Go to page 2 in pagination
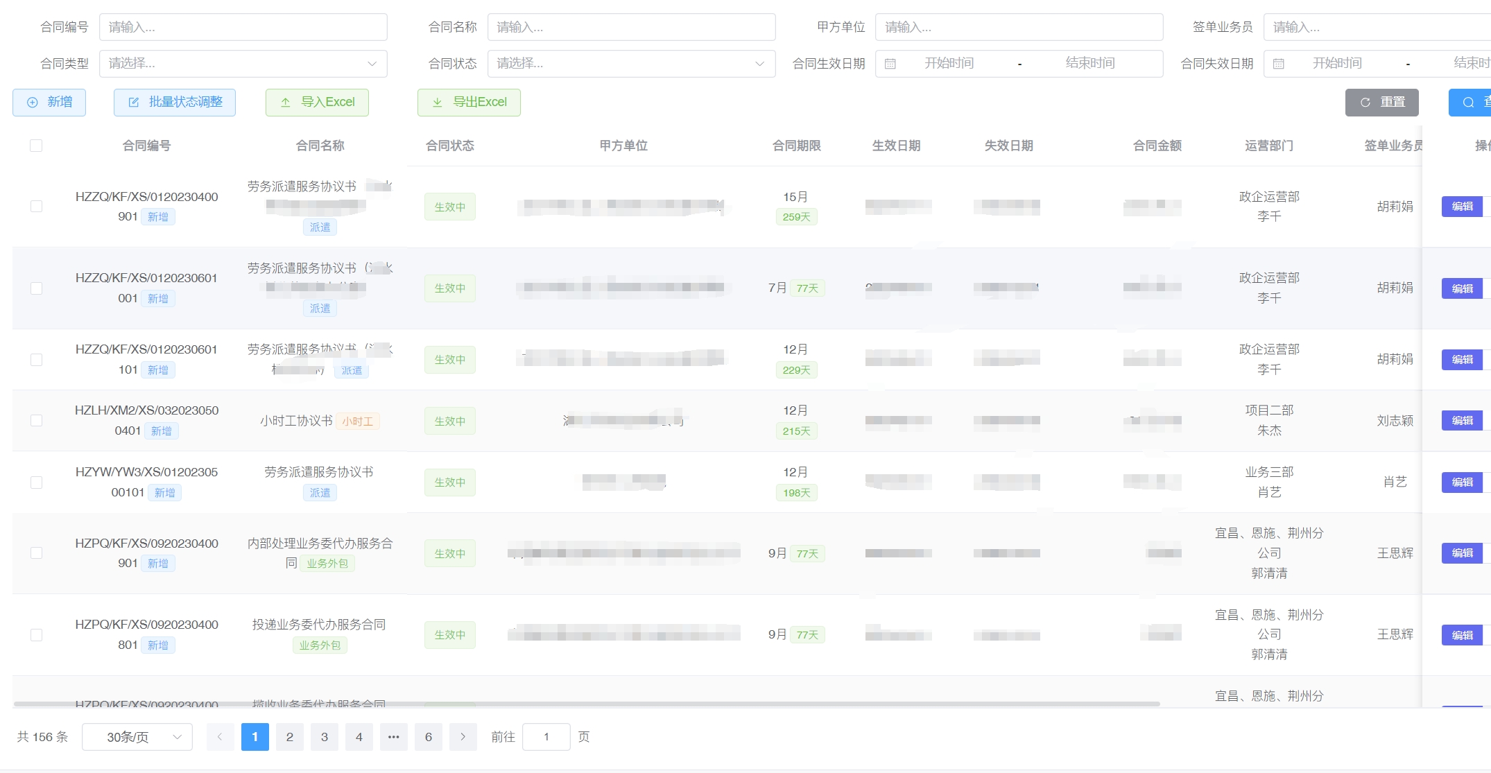 click(x=289, y=737)
